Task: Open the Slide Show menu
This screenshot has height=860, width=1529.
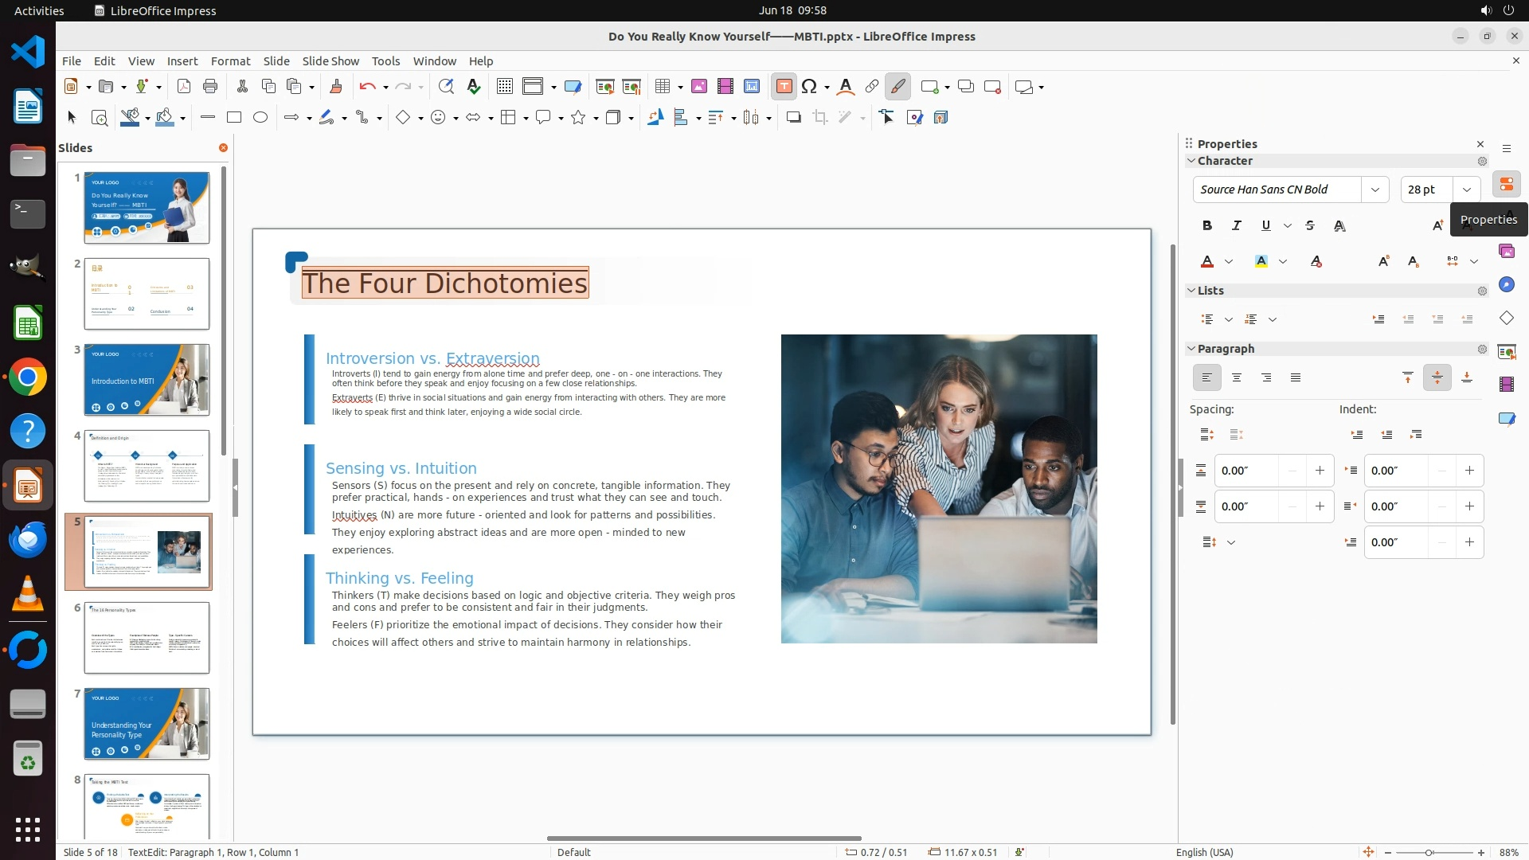Action: click(x=330, y=61)
